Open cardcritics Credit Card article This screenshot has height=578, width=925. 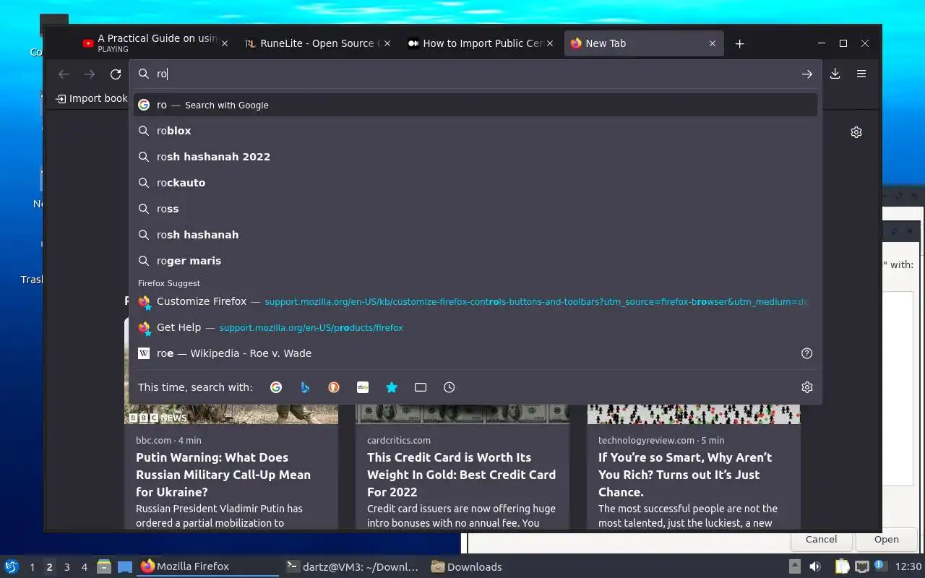(461, 475)
